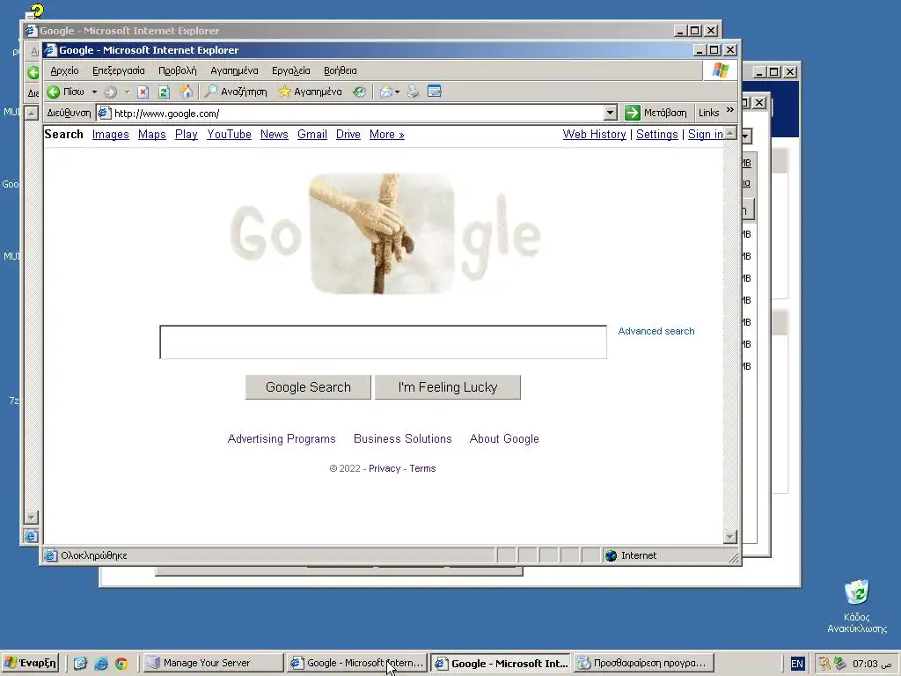Open the Web History link
The height and width of the screenshot is (676, 901).
594,134
